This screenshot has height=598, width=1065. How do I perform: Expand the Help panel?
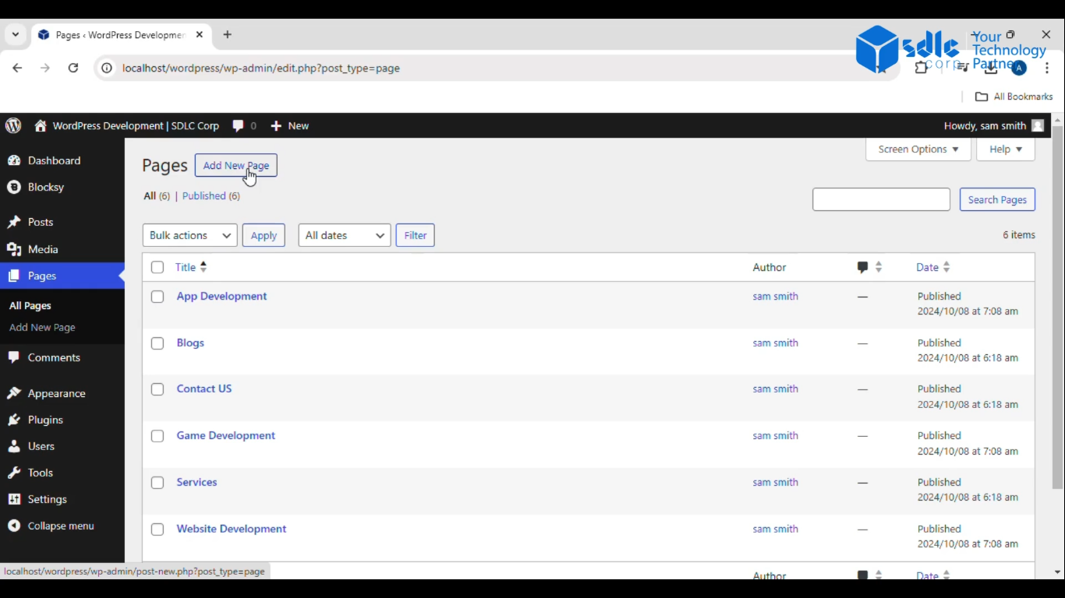(1006, 149)
